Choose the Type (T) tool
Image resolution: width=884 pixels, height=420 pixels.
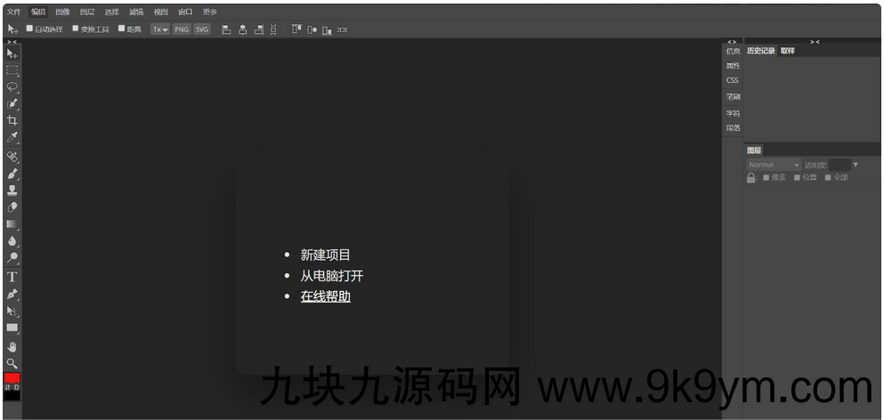point(12,277)
